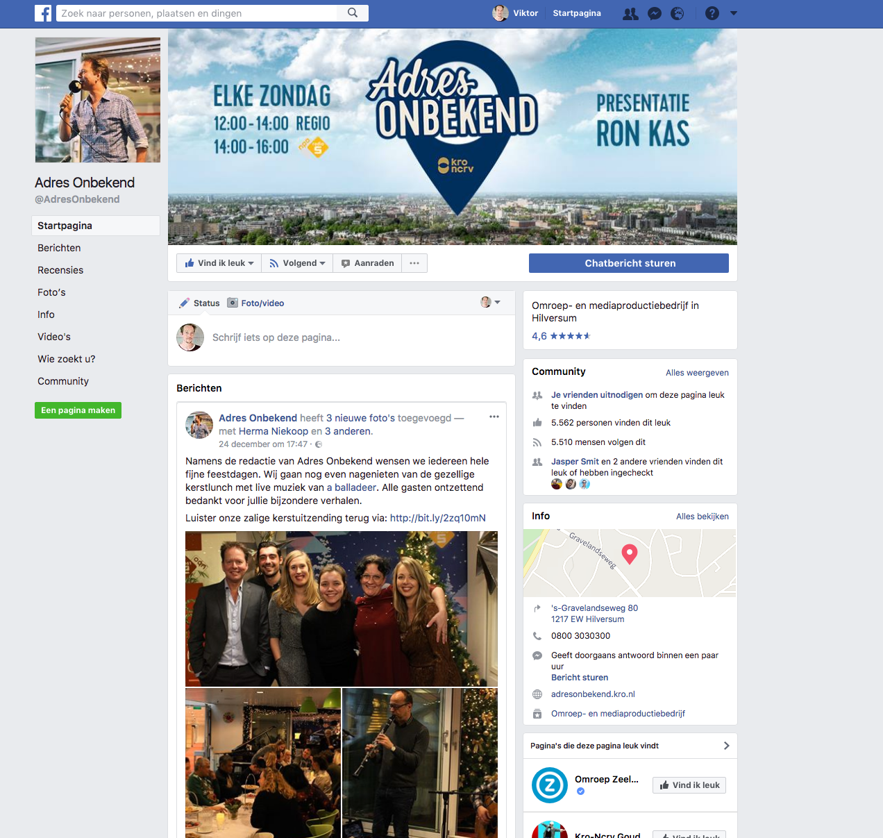Click Omroep- en mediaproductiebedrijf category link

coord(618,714)
